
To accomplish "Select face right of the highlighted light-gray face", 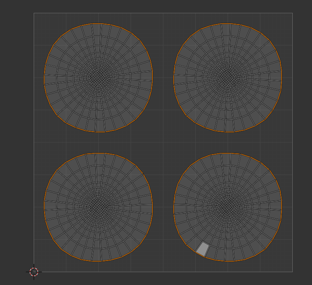I will [x=211, y=253].
